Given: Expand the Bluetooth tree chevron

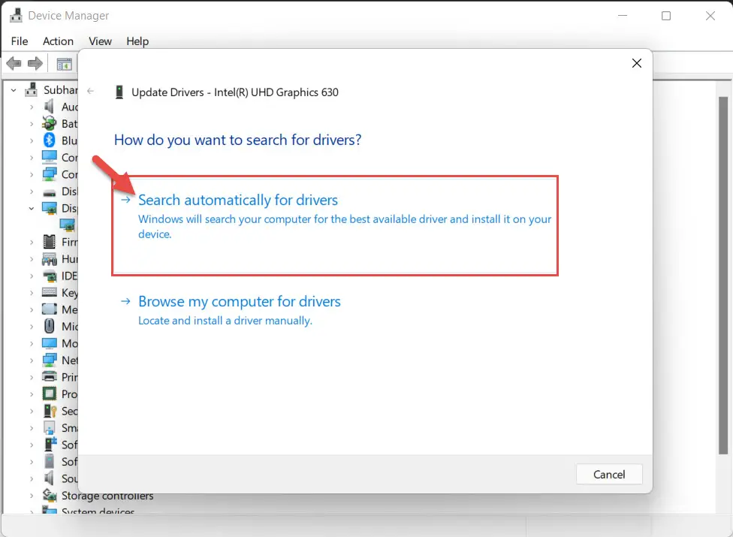Looking at the screenshot, I should 32,140.
